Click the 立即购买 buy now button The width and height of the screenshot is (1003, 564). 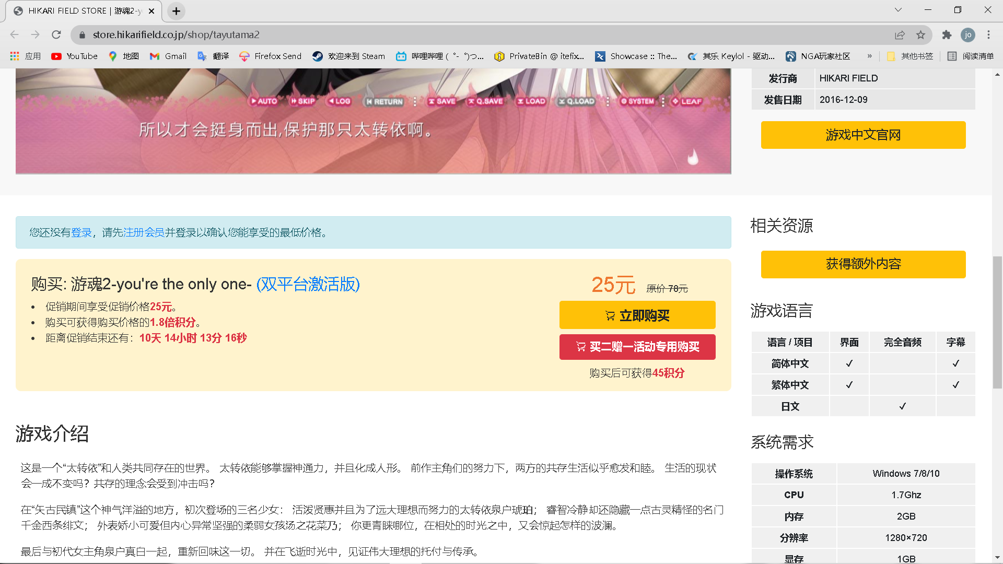click(x=637, y=315)
